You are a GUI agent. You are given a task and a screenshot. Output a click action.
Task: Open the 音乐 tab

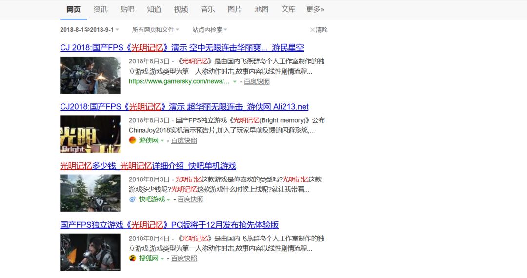point(208,9)
